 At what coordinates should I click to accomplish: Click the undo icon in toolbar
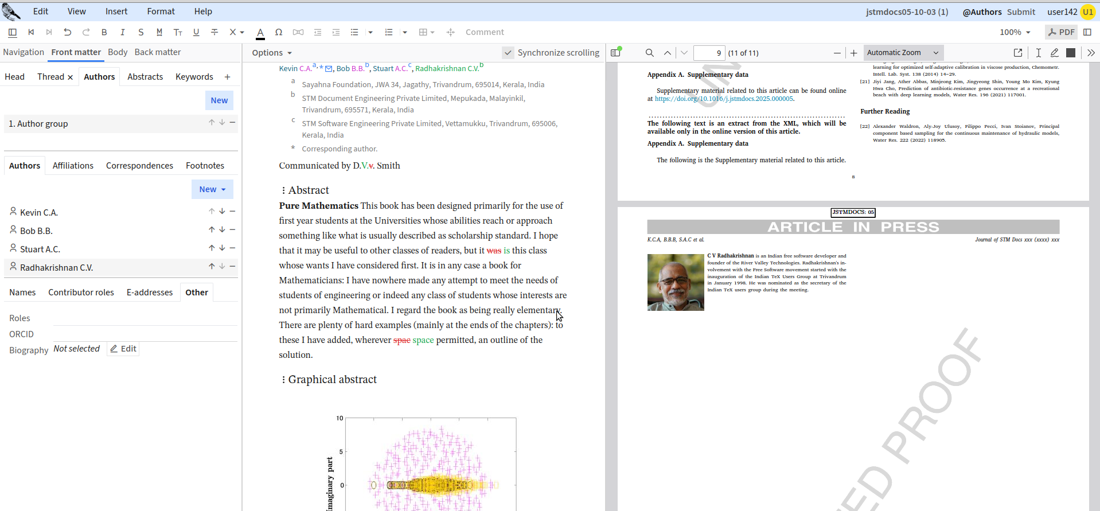click(x=68, y=32)
